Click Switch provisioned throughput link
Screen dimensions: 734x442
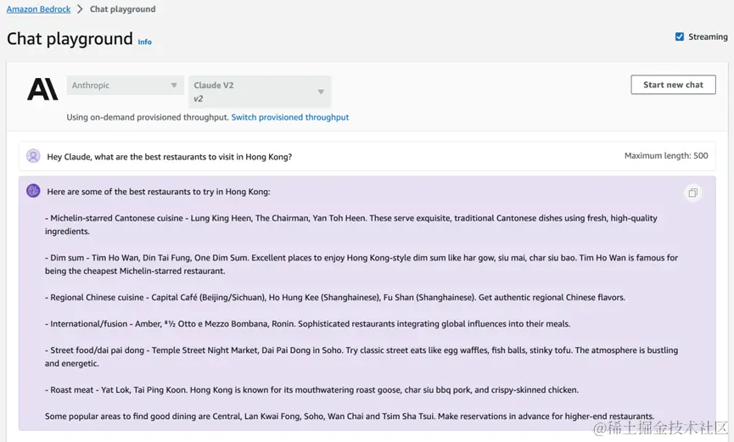[x=289, y=117]
